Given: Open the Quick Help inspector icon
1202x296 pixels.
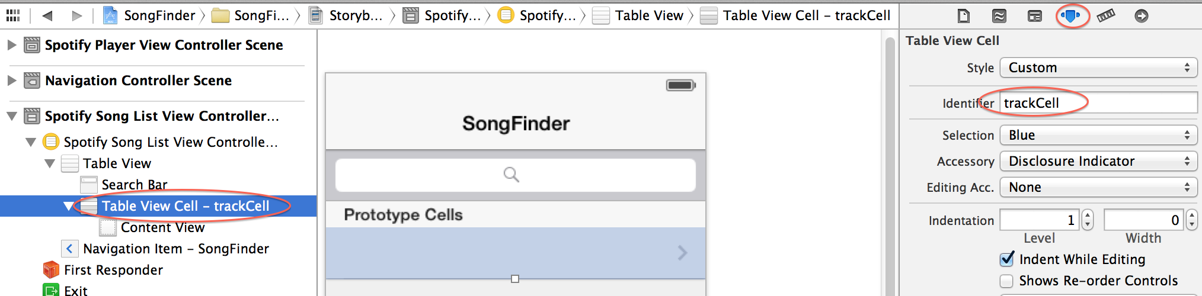Looking at the screenshot, I should [x=999, y=16].
